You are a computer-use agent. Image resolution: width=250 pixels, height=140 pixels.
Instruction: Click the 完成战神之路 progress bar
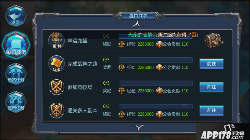click(x=156, y=60)
